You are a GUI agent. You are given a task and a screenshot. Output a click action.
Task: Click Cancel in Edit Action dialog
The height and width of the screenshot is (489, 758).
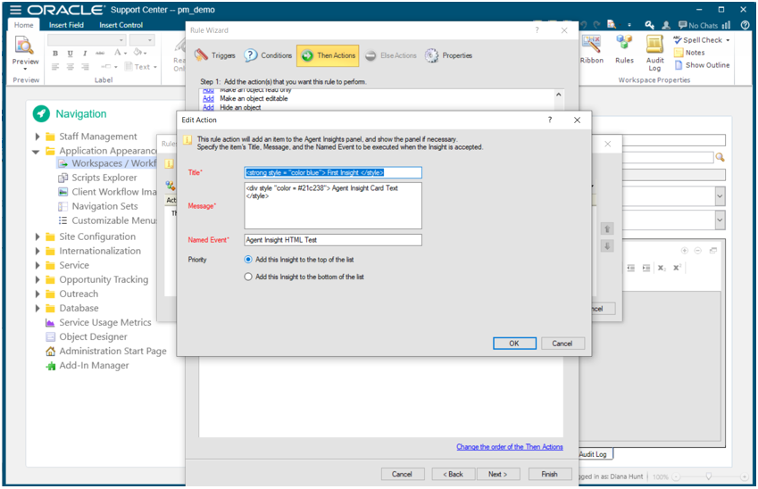(x=562, y=344)
